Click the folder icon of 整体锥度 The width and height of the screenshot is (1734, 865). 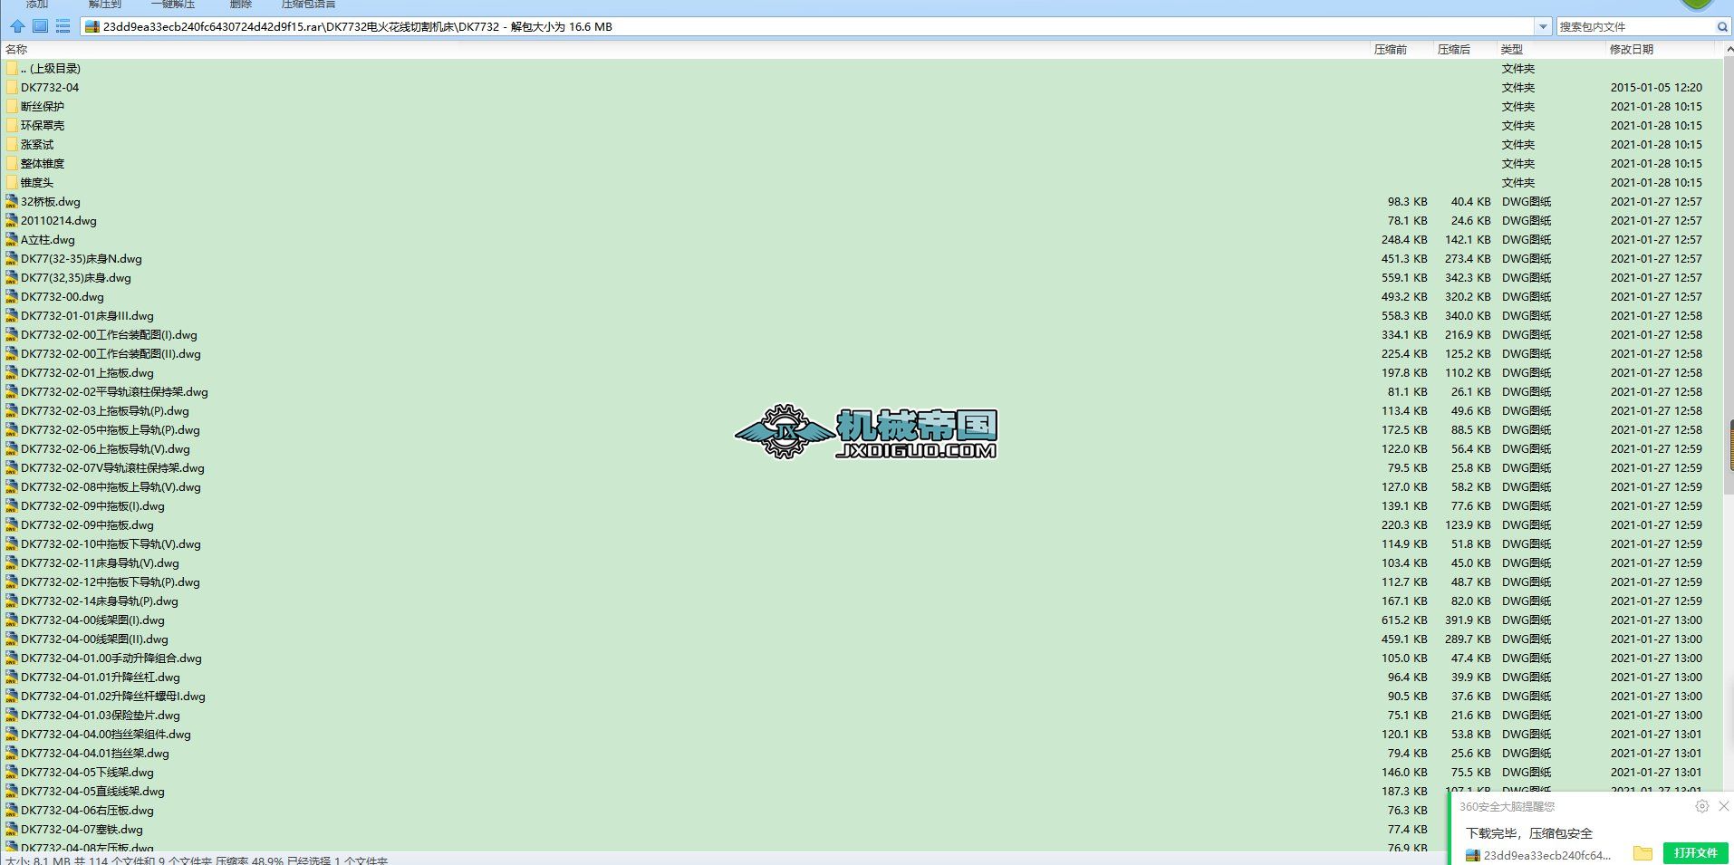point(12,164)
